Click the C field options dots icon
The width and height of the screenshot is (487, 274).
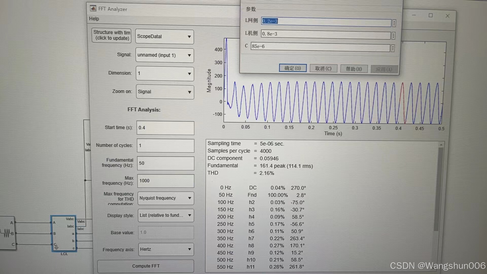(x=392, y=48)
